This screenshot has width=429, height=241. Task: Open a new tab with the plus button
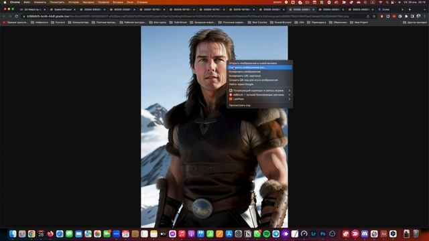(x=410, y=9)
